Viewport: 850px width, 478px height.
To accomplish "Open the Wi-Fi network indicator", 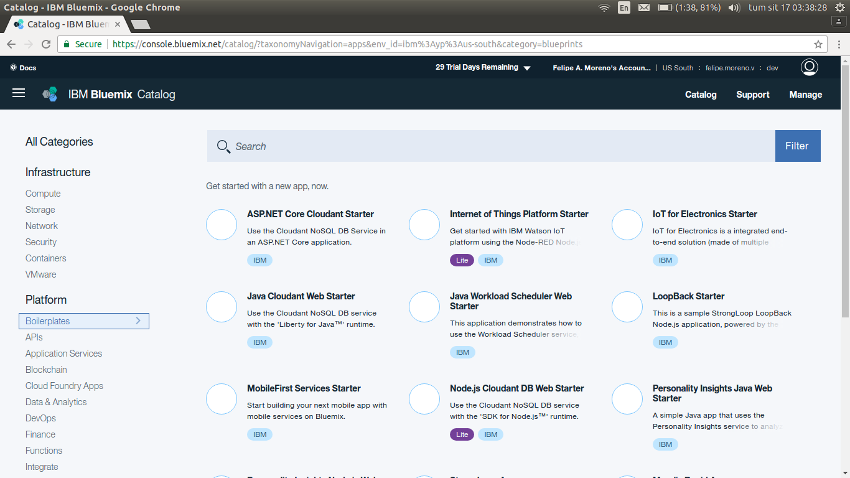I will point(604,7).
